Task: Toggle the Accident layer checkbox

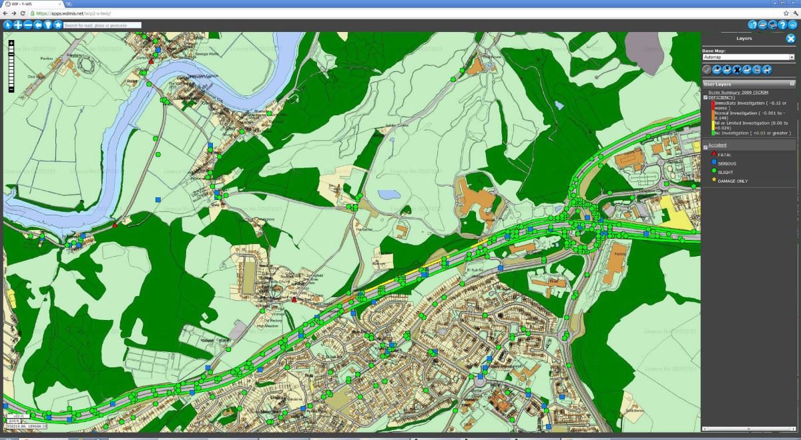Action: [x=706, y=147]
